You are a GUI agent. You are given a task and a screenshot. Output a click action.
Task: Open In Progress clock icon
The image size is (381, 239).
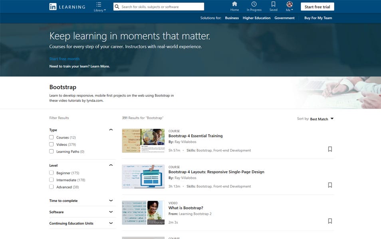click(254, 4)
